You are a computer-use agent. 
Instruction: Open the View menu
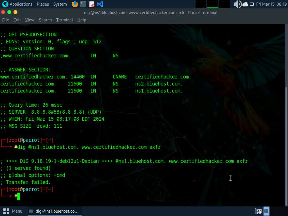30,20
